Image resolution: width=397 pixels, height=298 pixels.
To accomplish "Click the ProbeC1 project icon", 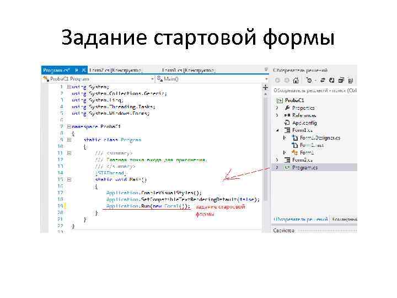I will (x=280, y=100).
